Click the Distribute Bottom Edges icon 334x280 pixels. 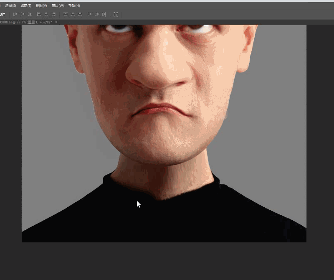pos(80,14)
